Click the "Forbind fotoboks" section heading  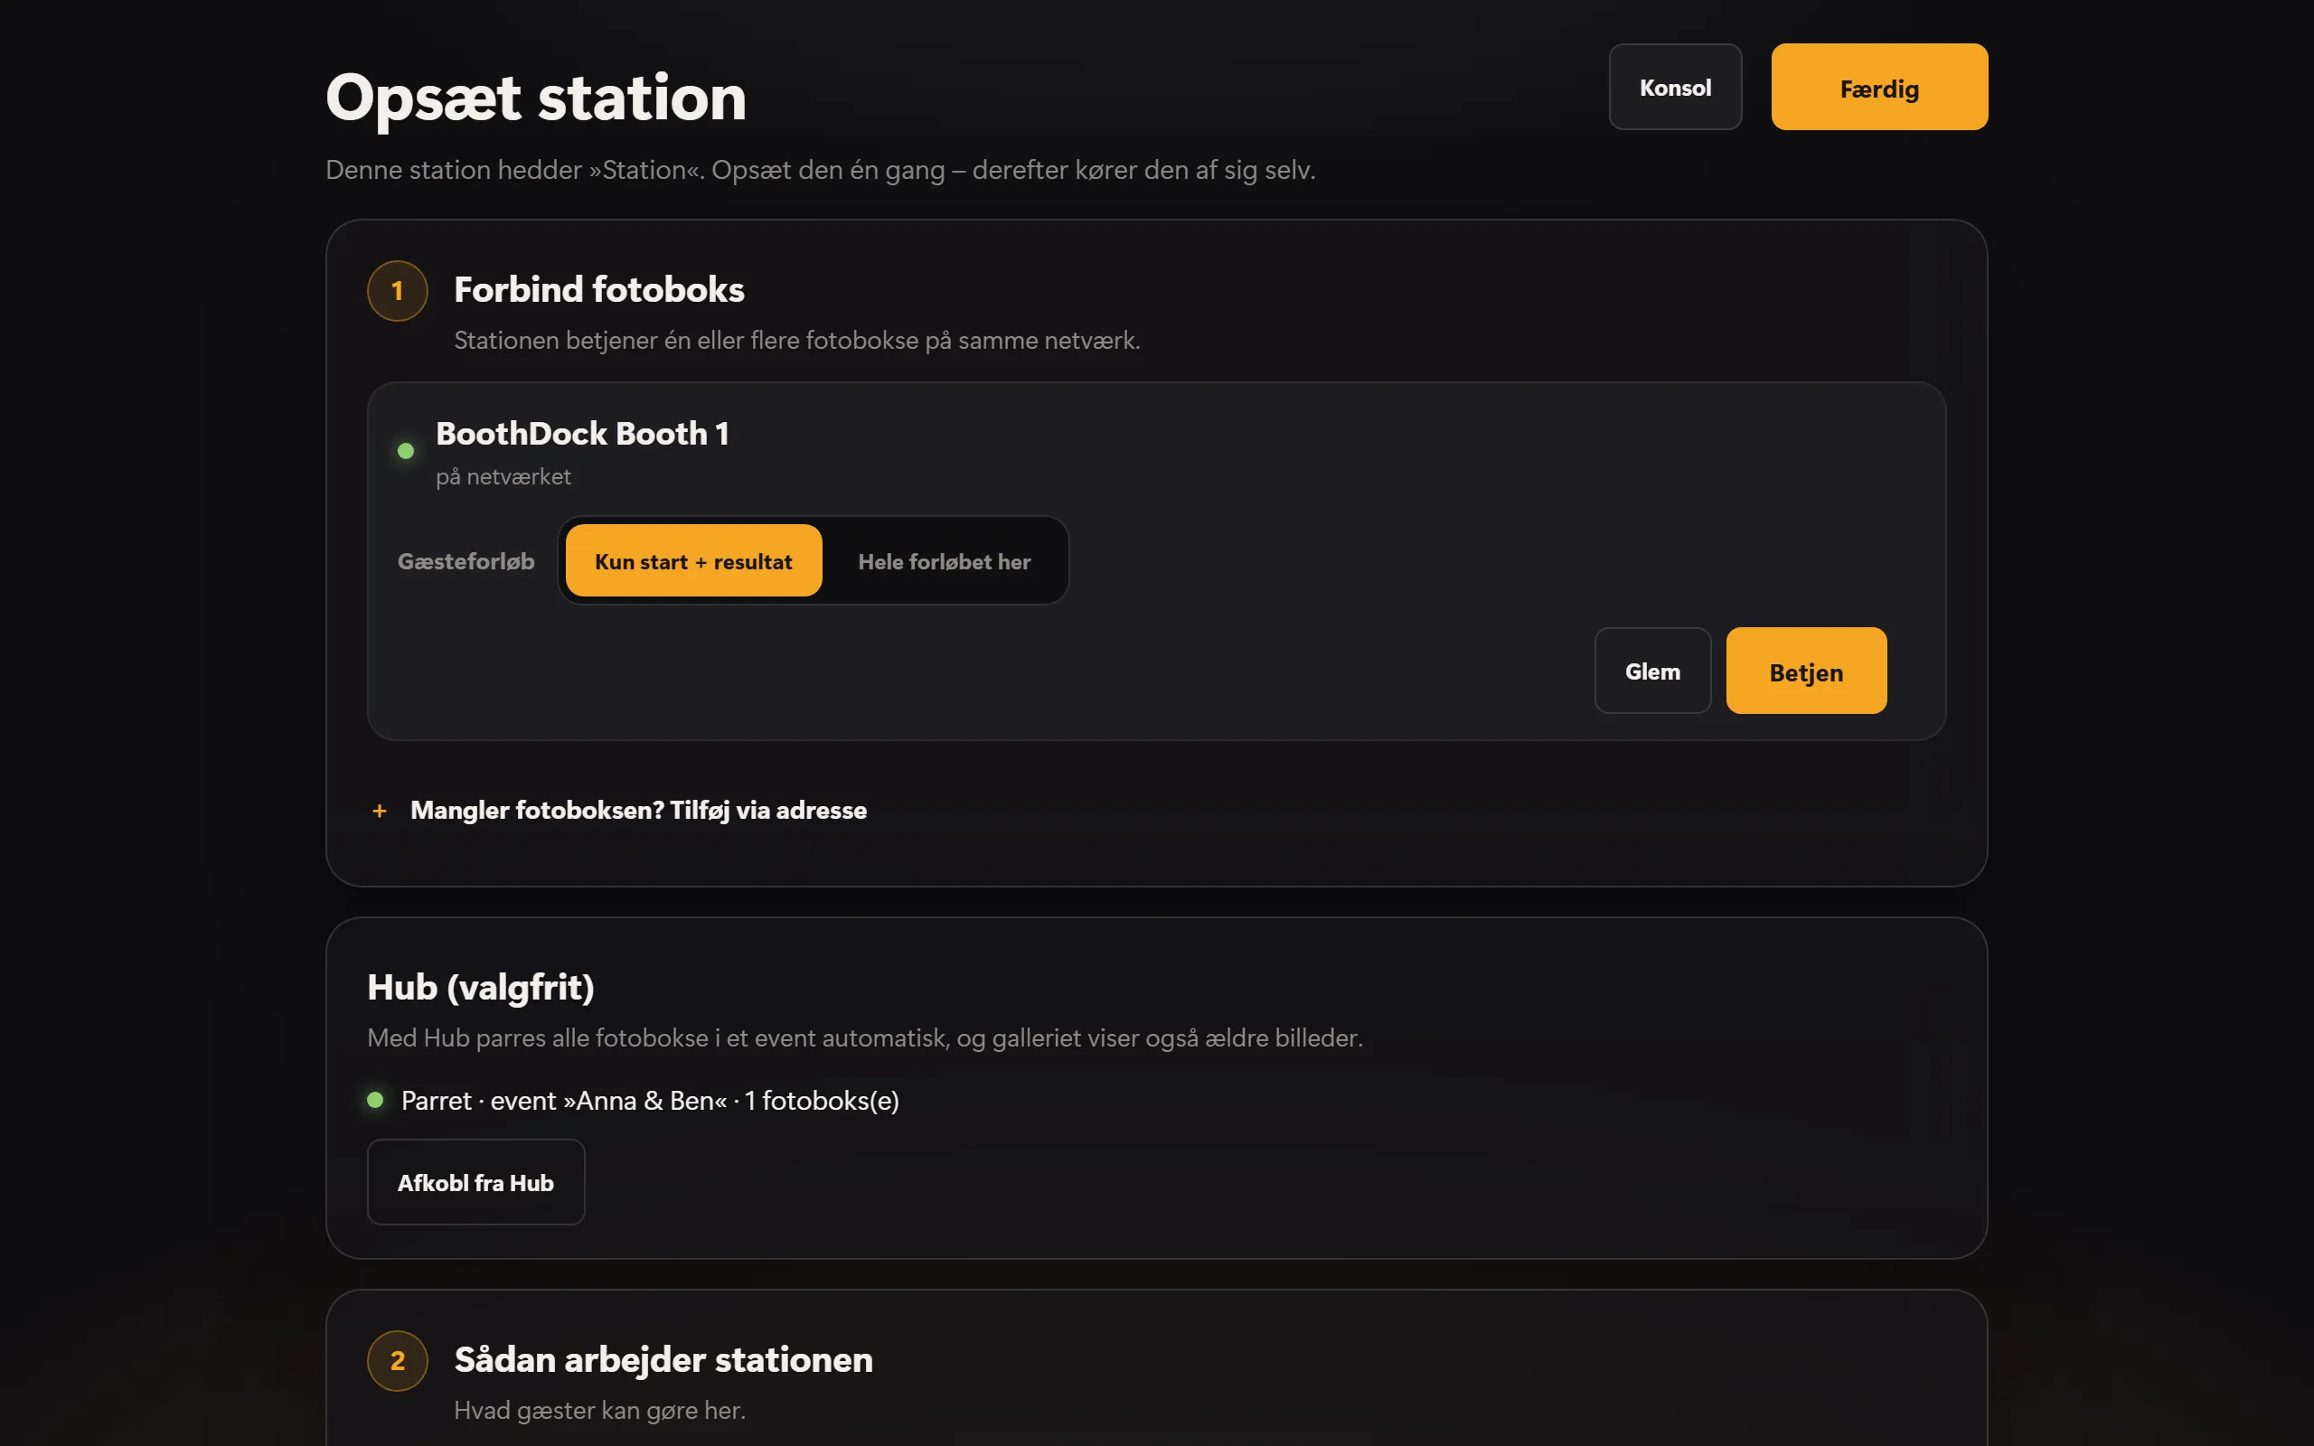598,290
